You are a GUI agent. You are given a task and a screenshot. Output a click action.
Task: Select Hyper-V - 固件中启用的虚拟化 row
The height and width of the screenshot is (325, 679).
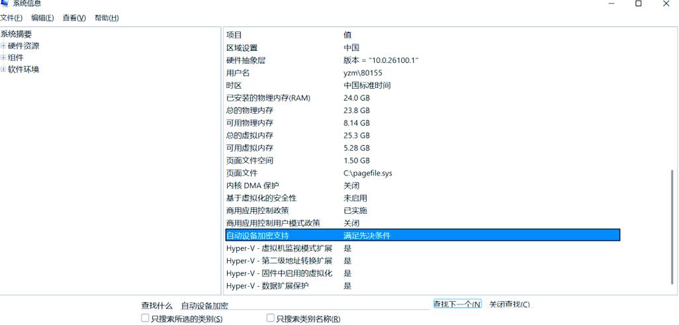pos(423,273)
